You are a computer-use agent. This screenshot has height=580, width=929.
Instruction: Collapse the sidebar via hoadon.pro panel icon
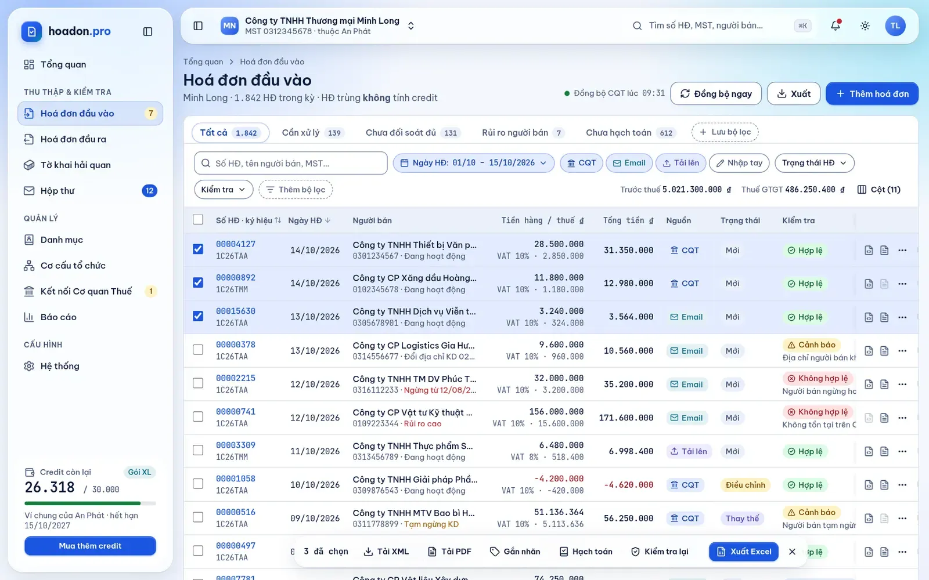pos(147,31)
